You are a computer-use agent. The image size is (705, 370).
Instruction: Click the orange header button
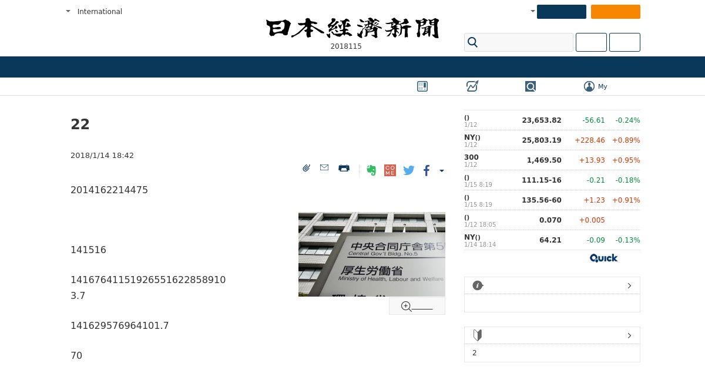616,12
